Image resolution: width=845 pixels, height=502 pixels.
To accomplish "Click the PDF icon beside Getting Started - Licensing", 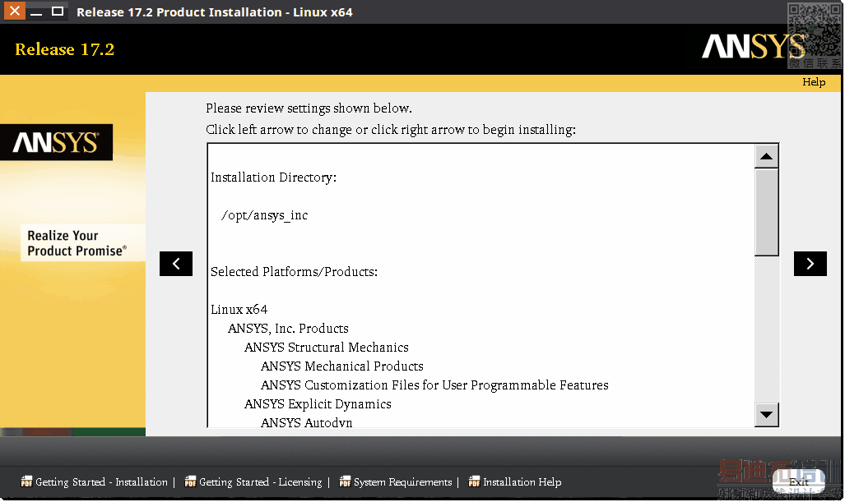I will point(190,482).
